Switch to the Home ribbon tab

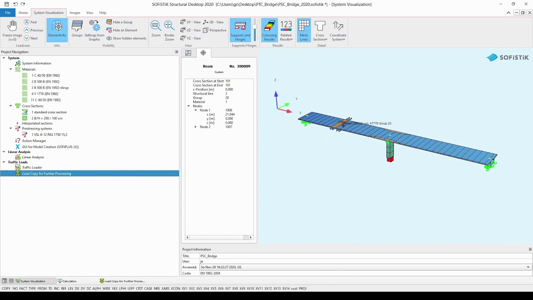click(23, 12)
